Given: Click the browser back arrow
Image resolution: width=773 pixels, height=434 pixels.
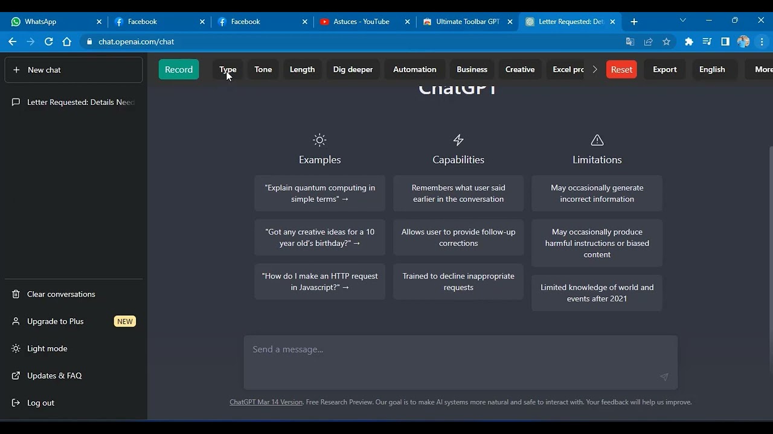Looking at the screenshot, I should pyautogui.click(x=12, y=42).
